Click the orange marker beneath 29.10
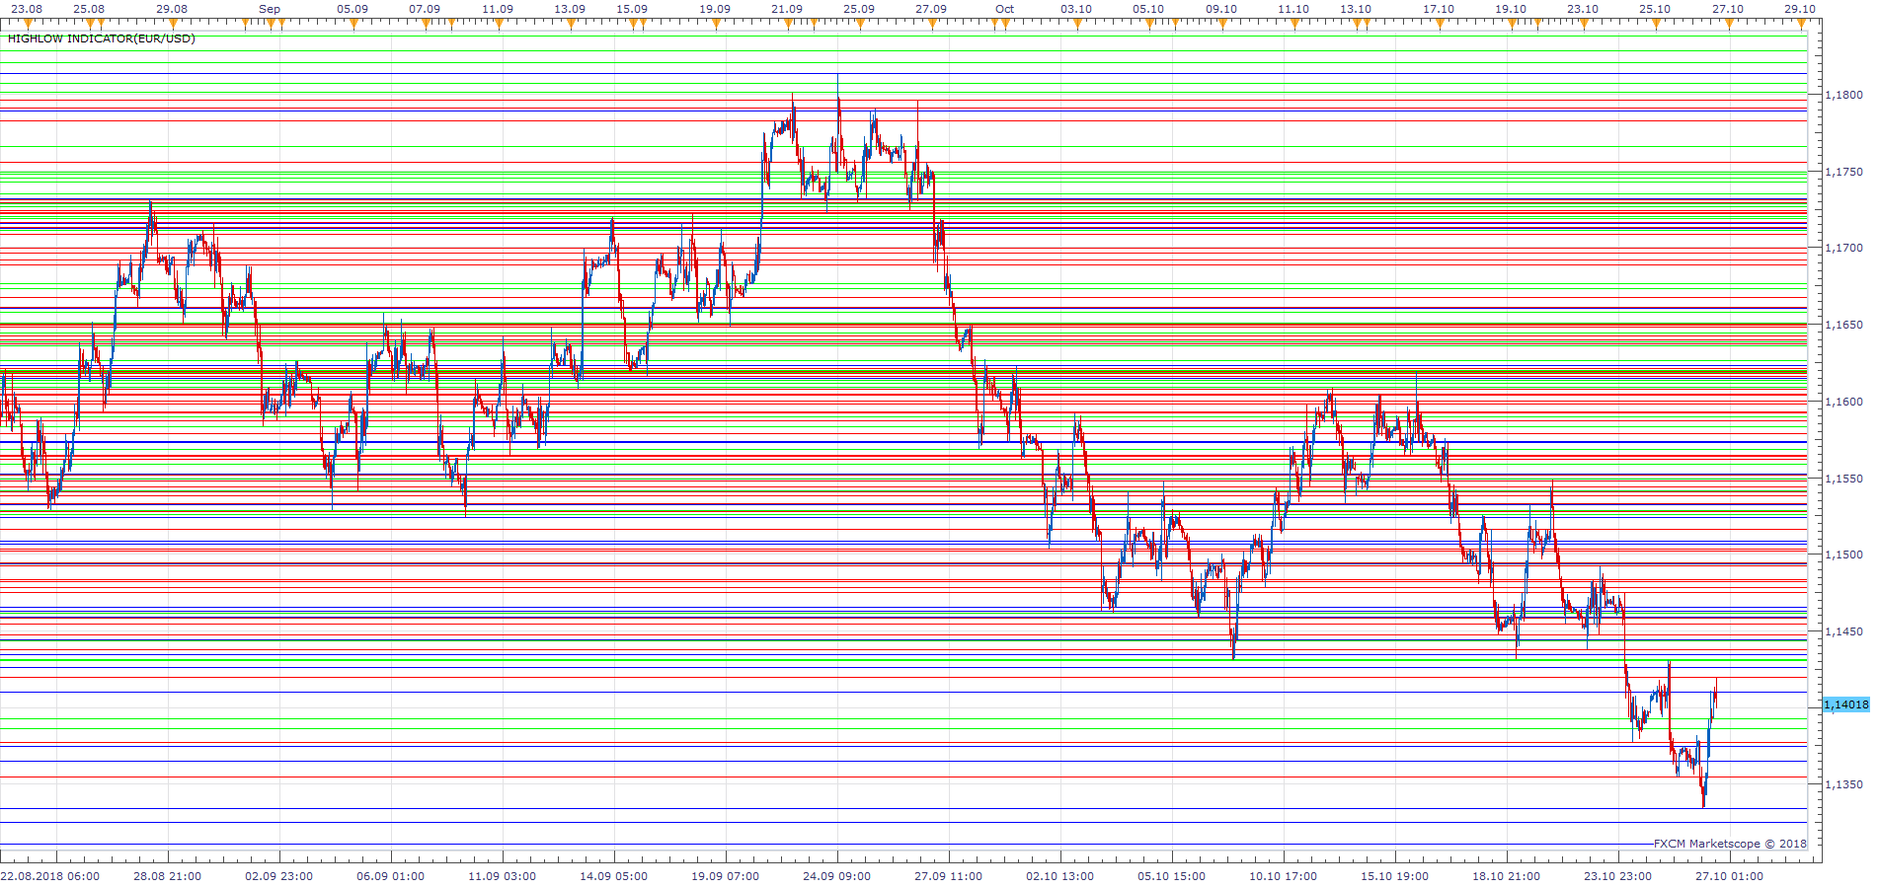The height and width of the screenshot is (888, 1879). [x=1801, y=24]
